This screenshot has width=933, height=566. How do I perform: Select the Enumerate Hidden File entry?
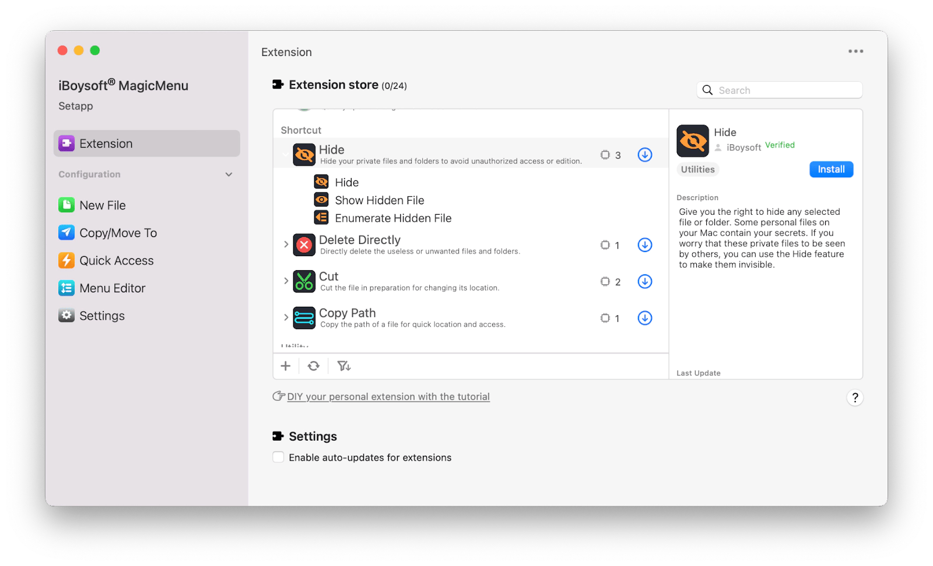click(393, 218)
